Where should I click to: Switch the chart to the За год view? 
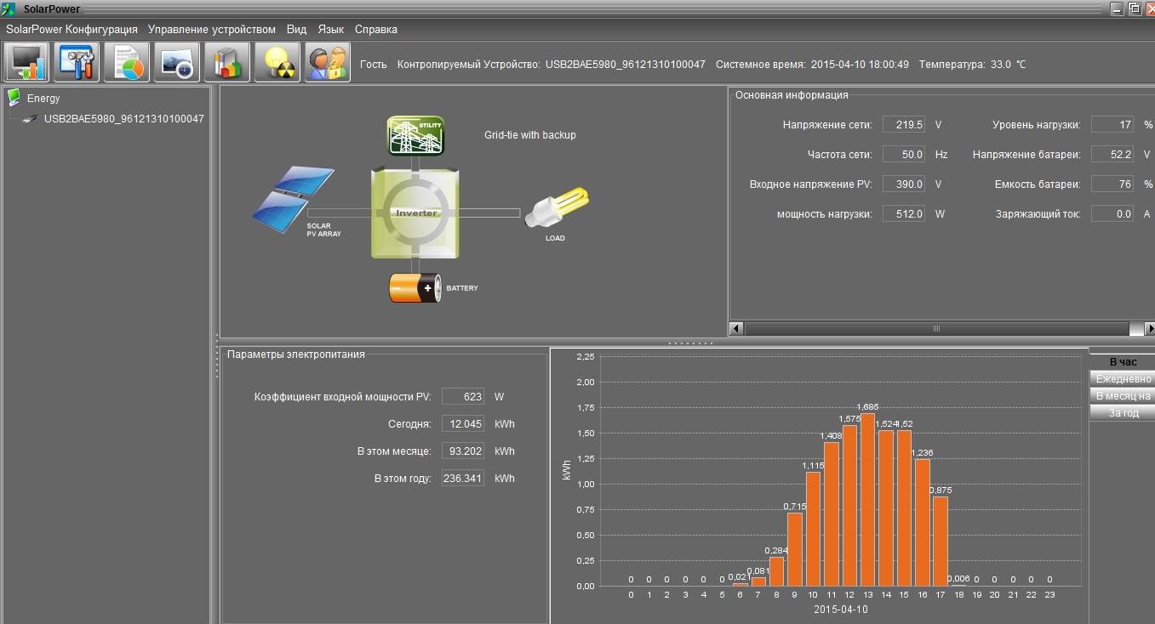(1123, 413)
